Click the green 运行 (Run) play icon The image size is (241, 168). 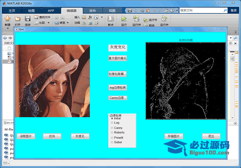click(x=124, y=18)
